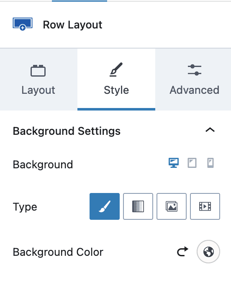Collapse the Background Settings panel chevron

pos(210,130)
